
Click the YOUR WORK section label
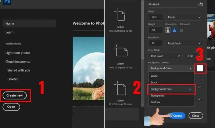pos(13,44)
